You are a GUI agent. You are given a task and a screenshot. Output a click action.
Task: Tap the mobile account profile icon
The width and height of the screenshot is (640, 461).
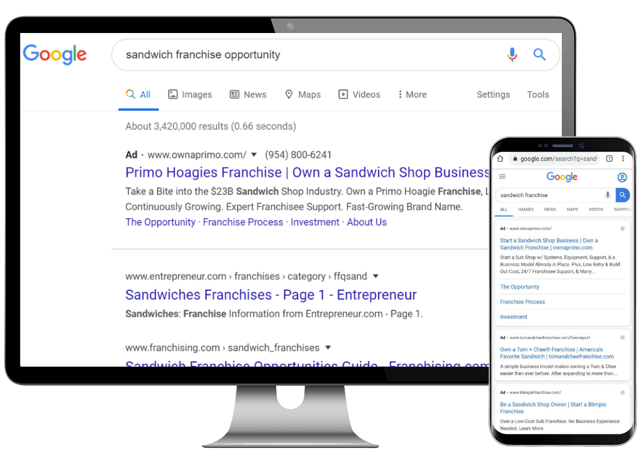(622, 177)
